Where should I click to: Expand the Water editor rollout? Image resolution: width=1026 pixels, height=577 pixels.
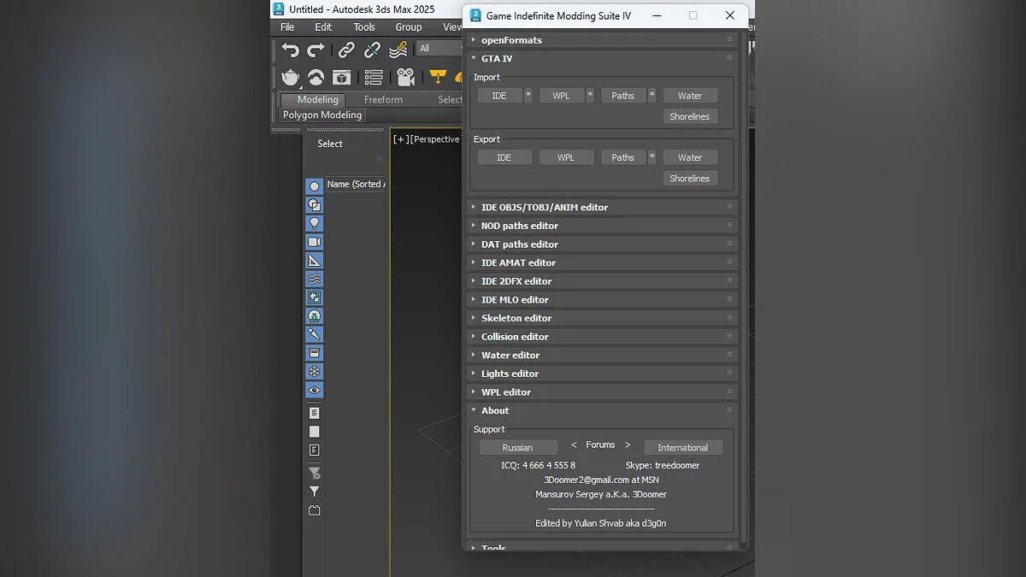[602, 356]
